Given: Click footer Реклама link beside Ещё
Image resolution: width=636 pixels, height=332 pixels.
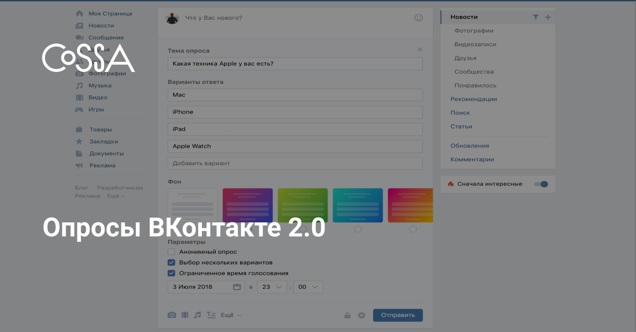Looking at the screenshot, I should coord(87,196).
